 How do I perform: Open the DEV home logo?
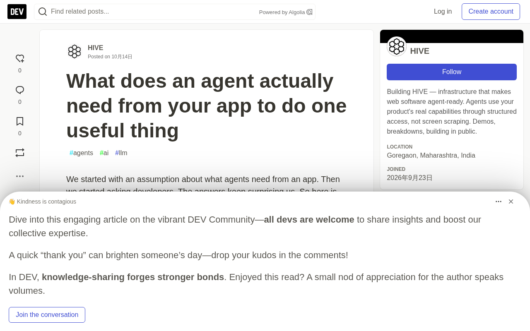(17, 12)
